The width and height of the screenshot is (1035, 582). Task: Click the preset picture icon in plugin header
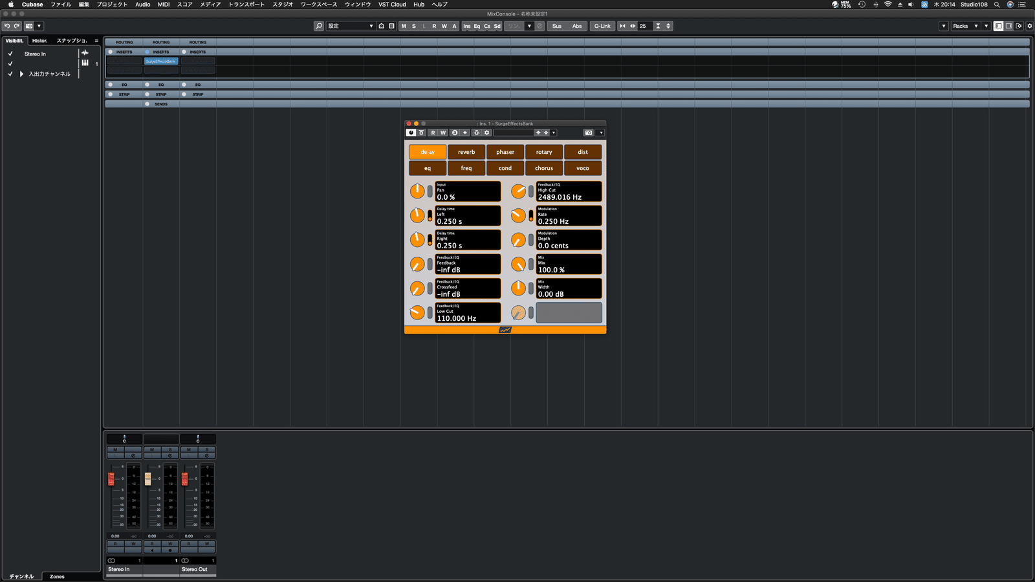(x=588, y=133)
